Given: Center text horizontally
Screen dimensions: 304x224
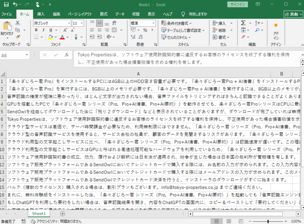Looking at the screenshot, I should point(99,30).
